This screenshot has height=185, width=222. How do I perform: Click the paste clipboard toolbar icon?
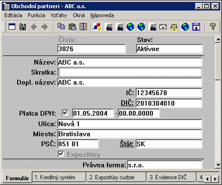pos(73,27)
